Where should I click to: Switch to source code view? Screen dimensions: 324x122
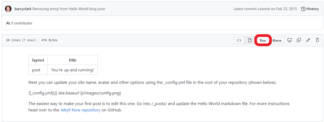[x=239, y=40]
